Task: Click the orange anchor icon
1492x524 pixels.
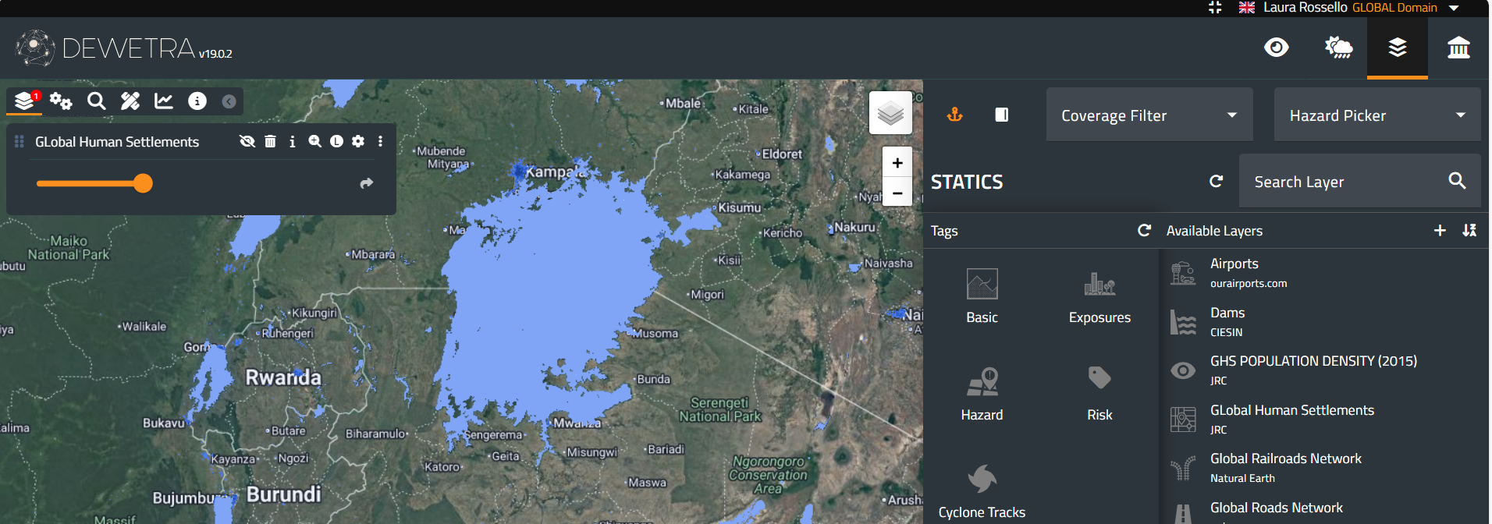Action: point(954,115)
